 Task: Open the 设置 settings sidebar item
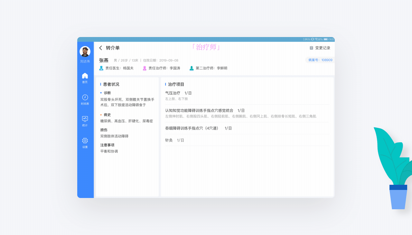[85, 143]
